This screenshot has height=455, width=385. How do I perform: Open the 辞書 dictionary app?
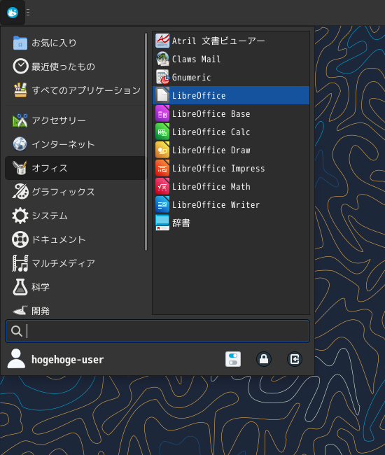231,223
